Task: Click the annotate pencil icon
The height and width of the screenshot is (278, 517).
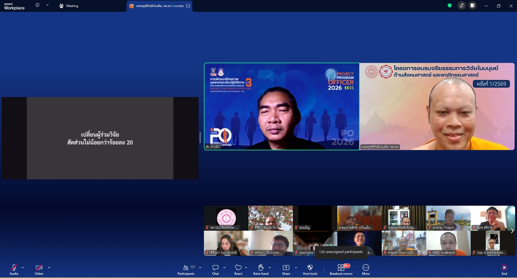Action: pos(462,5)
